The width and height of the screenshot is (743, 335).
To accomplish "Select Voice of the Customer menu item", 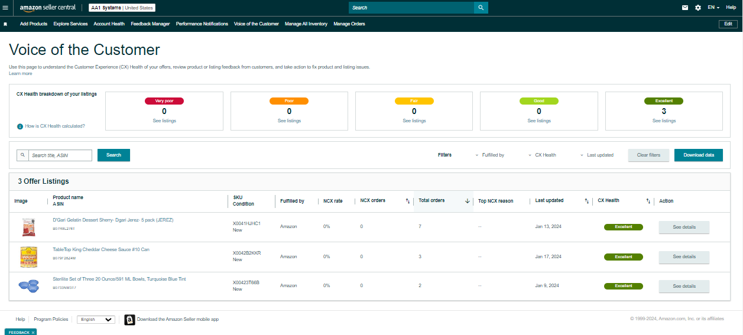I will pos(257,24).
